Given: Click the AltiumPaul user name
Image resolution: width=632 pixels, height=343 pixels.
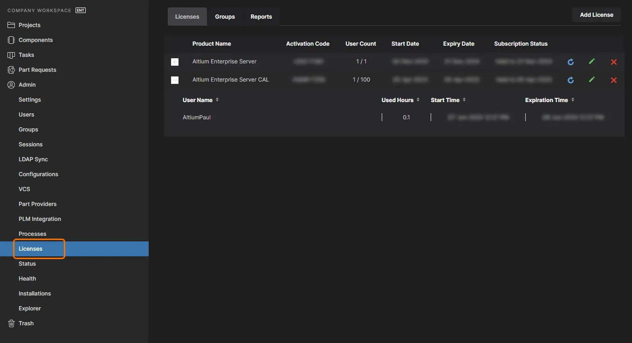Looking at the screenshot, I should (197, 117).
